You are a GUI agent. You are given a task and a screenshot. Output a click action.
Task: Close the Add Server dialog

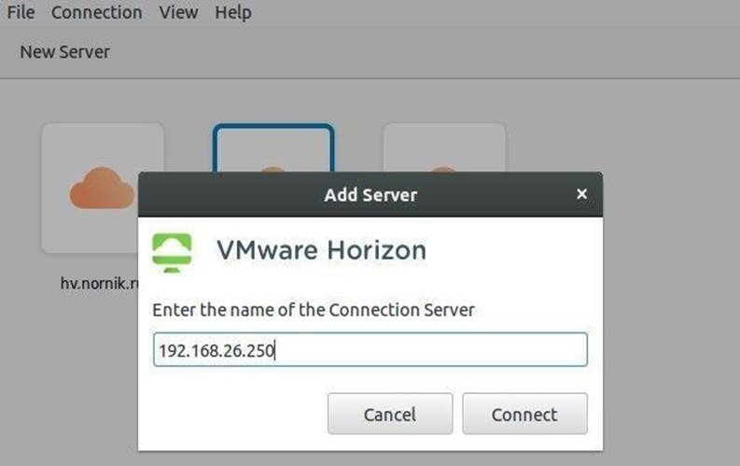point(581,194)
